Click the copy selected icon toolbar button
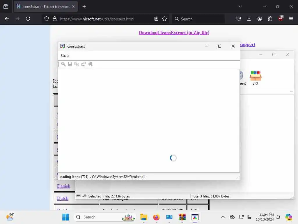 (77, 64)
